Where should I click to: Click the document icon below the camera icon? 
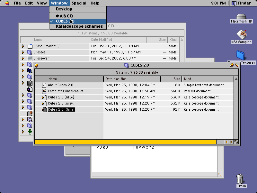30,89
